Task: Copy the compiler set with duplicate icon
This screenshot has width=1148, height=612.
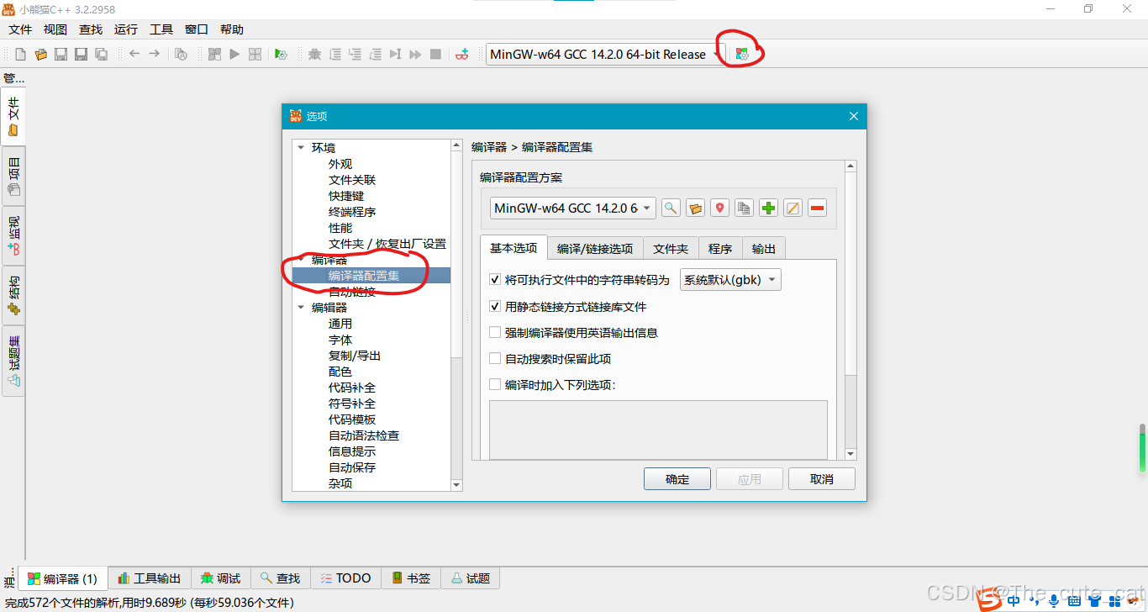Action: pos(744,208)
